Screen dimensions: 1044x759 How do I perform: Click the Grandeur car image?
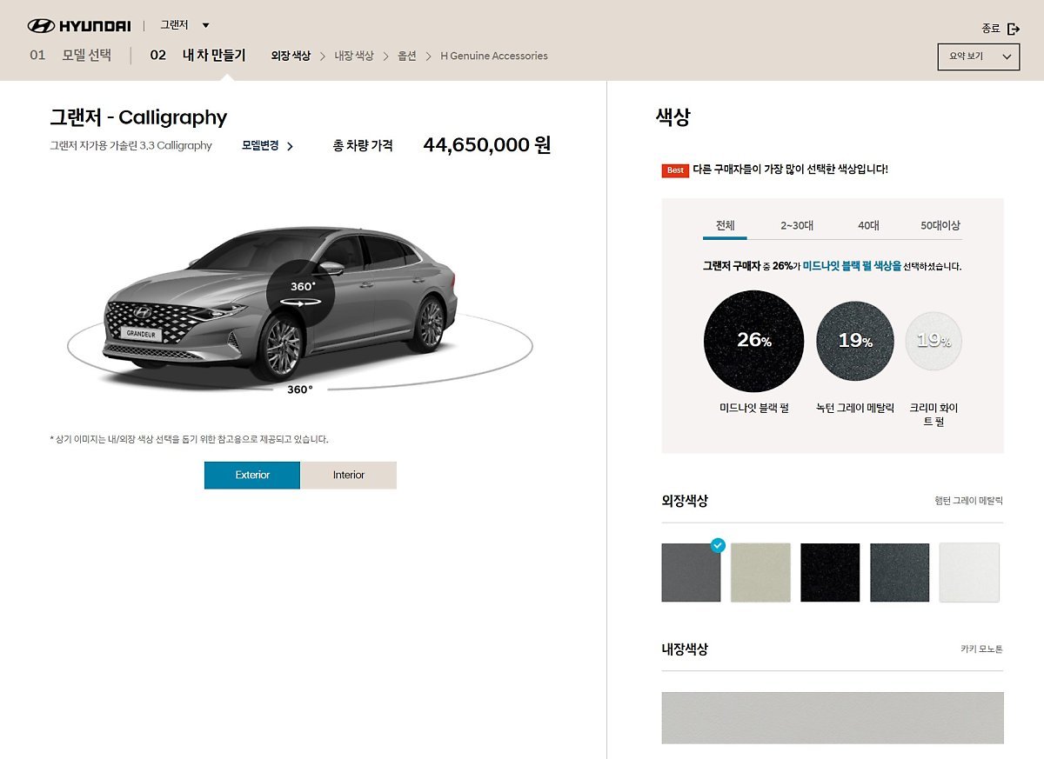280,303
